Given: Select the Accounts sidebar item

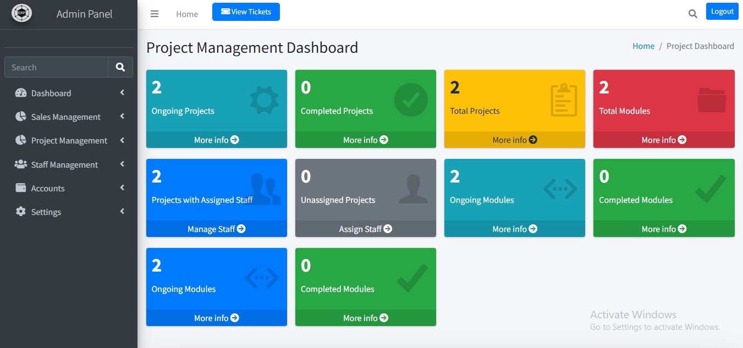Looking at the screenshot, I should [x=47, y=188].
